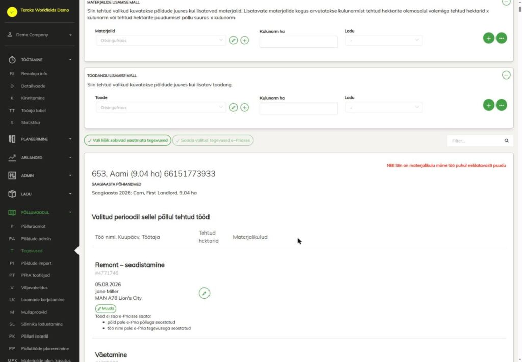522x362 pixels.
Task: Open Mullaproovid
Action: click(x=34, y=312)
